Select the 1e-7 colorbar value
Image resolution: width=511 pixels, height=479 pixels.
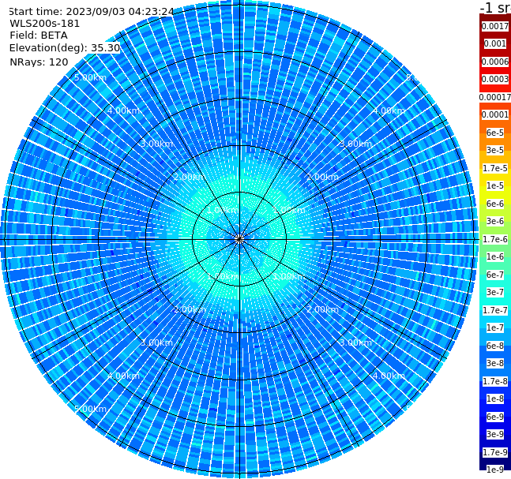[495, 327]
